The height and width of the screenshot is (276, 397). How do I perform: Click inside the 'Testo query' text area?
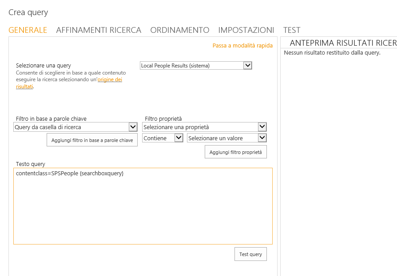[x=143, y=206]
